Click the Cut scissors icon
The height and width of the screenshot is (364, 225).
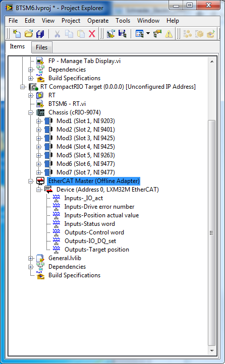57,34
